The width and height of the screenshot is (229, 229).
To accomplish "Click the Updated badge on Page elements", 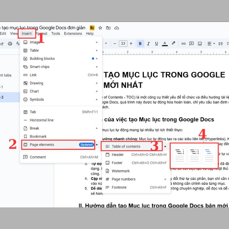I will (x=87, y=145).
